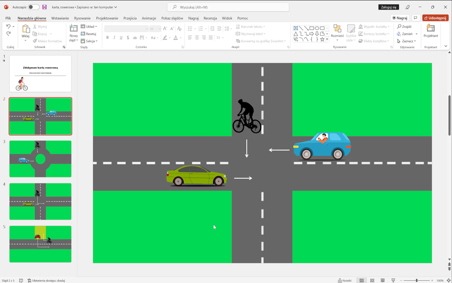The height and width of the screenshot is (283, 452).
Task: Toggle the Notatki notes pane
Action: (345, 280)
